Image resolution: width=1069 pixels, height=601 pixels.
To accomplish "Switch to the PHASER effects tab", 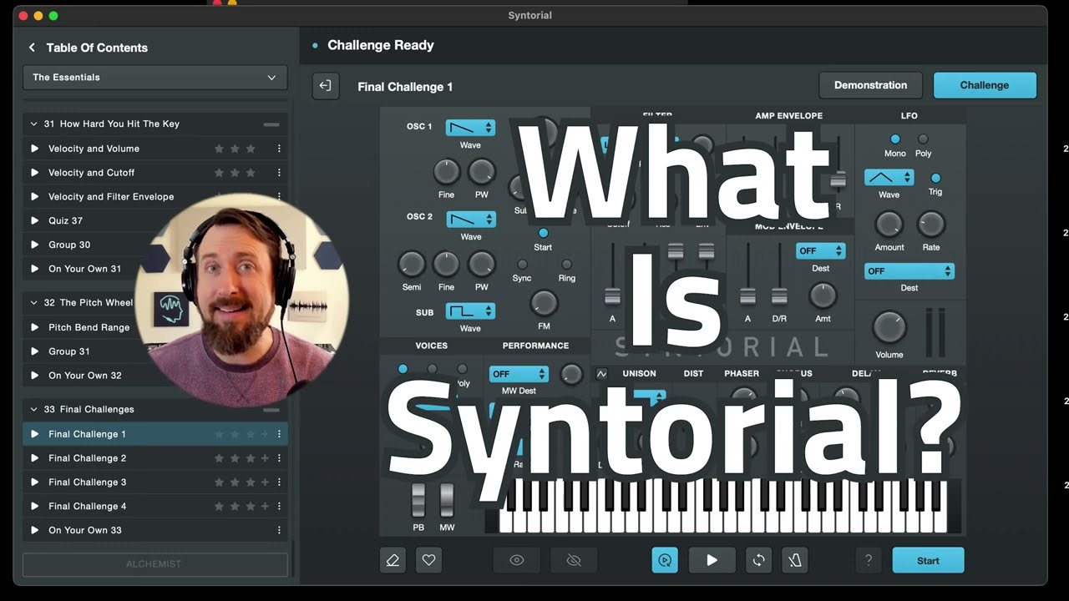I will point(742,374).
